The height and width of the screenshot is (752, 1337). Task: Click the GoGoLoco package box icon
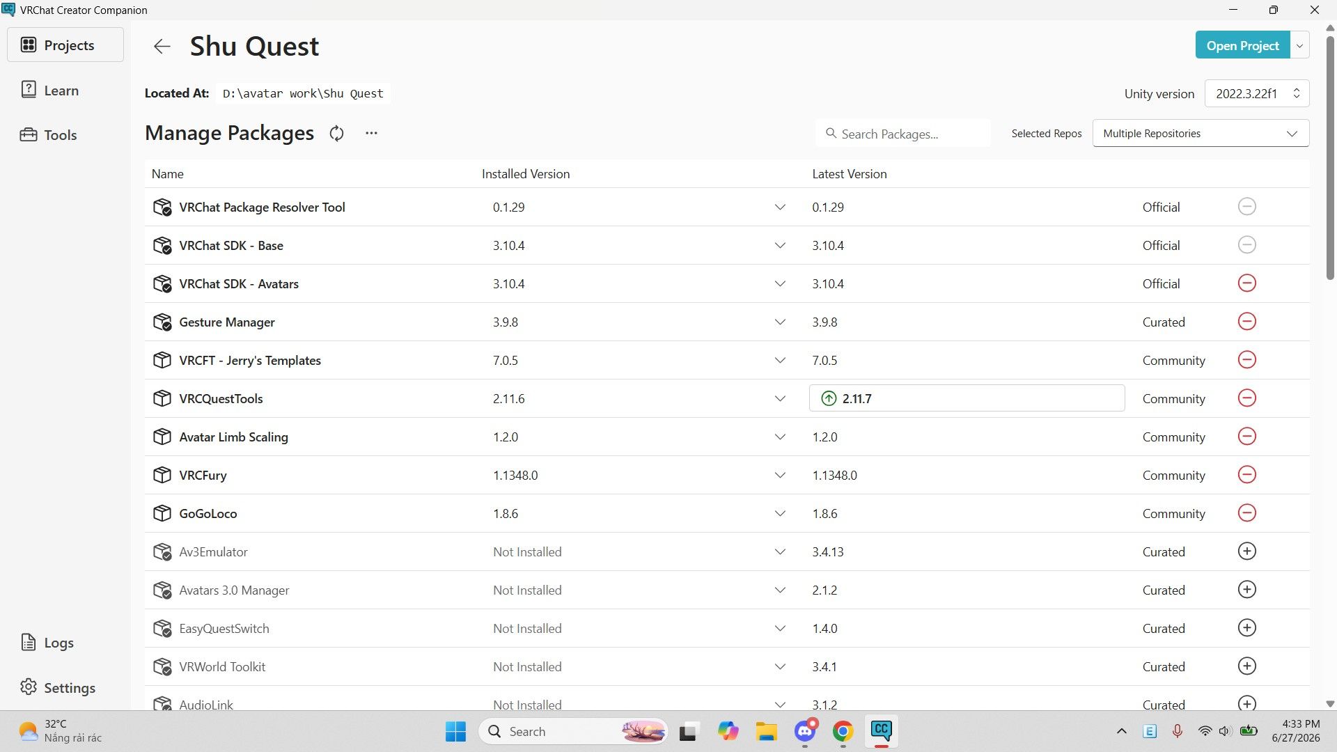[162, 513]
